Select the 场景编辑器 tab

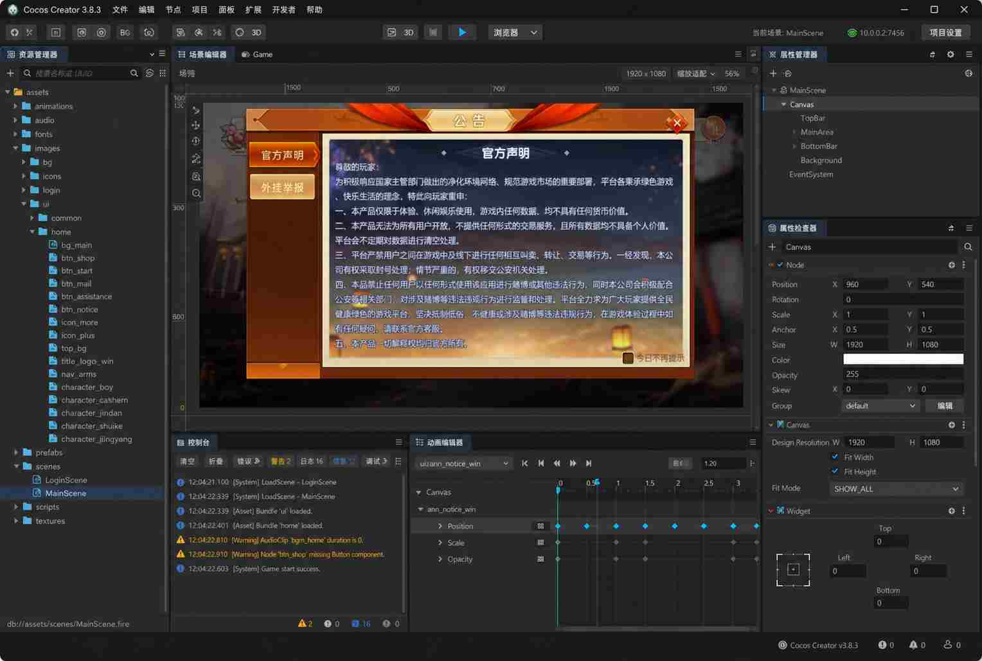[202, 55]
